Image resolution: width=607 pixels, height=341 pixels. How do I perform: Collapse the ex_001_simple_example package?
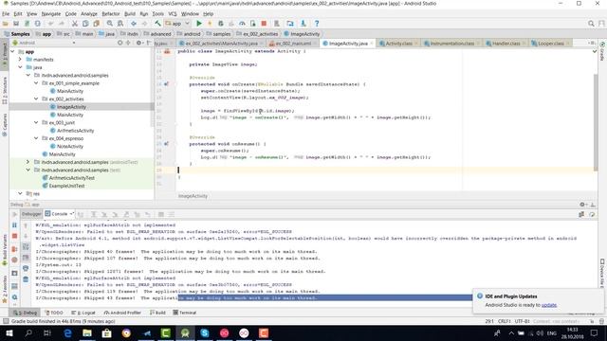(36, 83)
